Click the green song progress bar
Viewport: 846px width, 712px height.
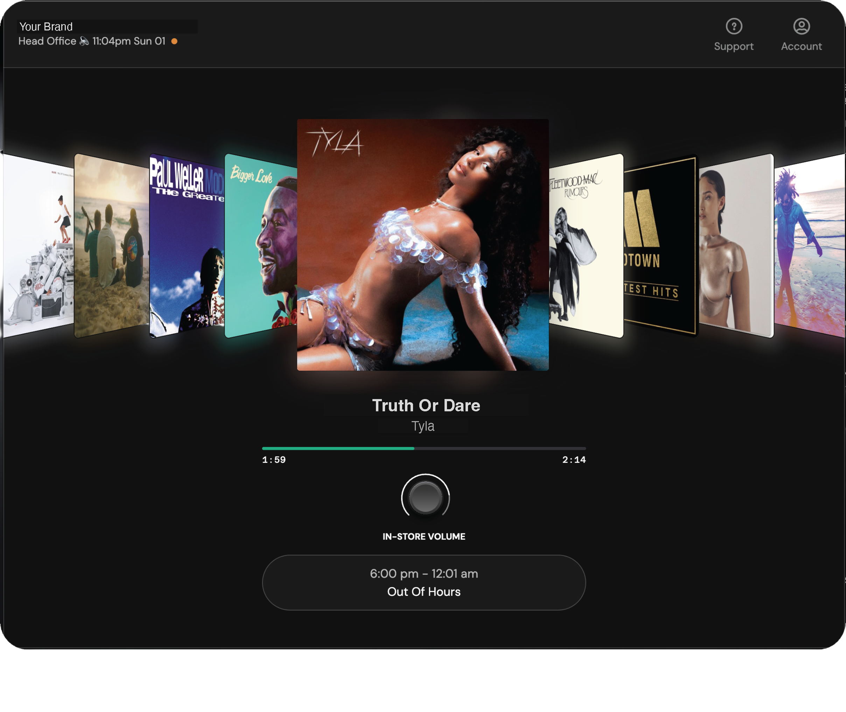[338, 448]
